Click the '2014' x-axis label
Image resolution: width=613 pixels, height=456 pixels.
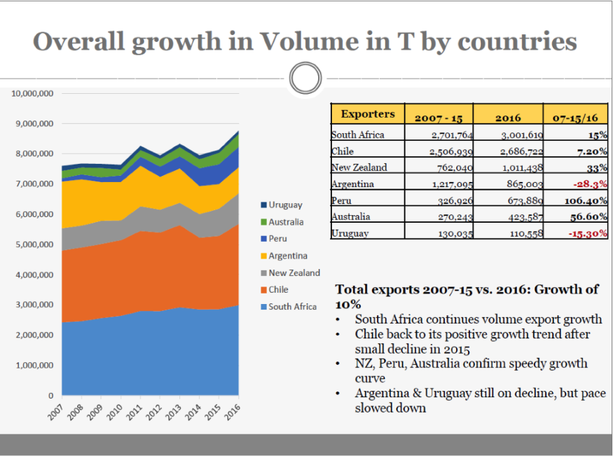pyautogui.click(x=193, y=413)
